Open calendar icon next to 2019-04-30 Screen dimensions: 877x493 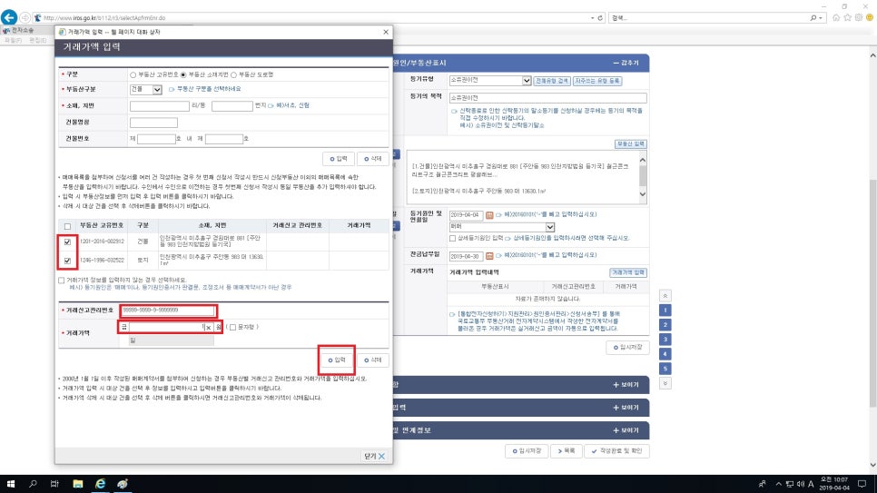tap(489, 256)
